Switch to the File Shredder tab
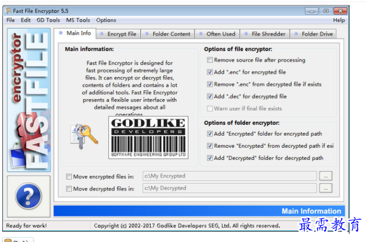 click(x=265, y=34)
